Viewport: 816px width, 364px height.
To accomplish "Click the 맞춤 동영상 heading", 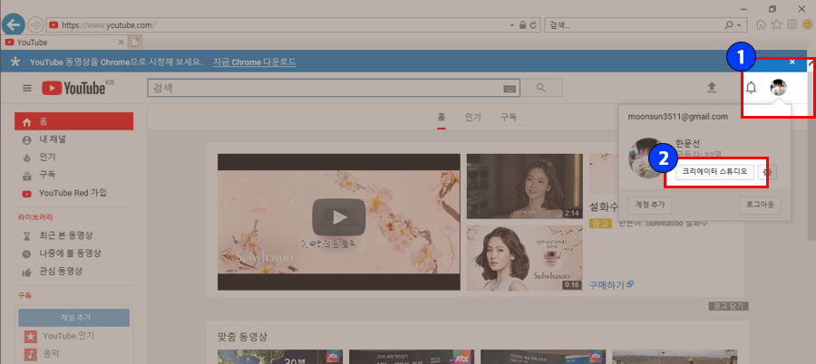I will (x=242, y=337).
